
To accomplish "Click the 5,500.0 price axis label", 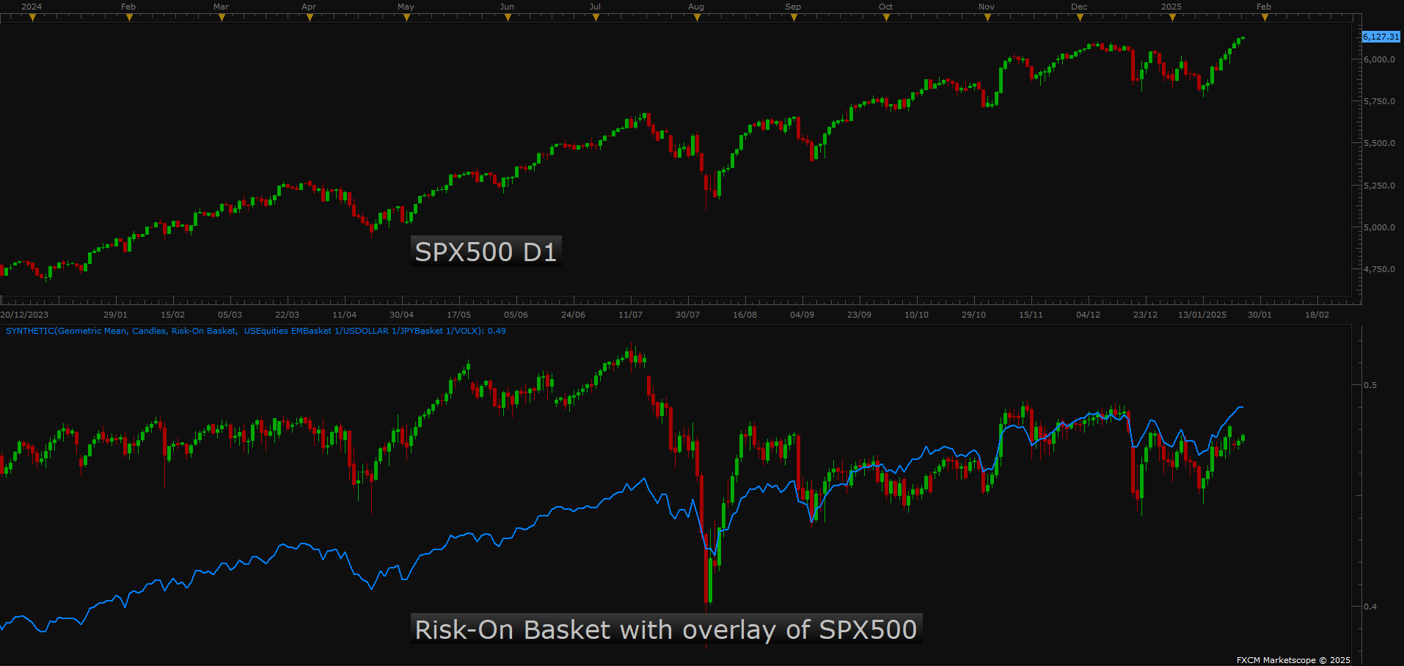I will (x=1379, y=143).
